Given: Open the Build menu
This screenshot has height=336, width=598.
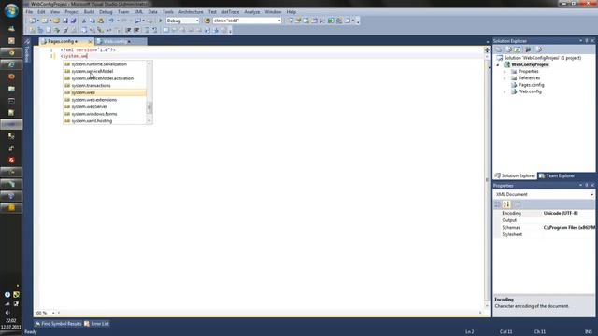Looking at the screenshot, I should click(x=89, y=12).
